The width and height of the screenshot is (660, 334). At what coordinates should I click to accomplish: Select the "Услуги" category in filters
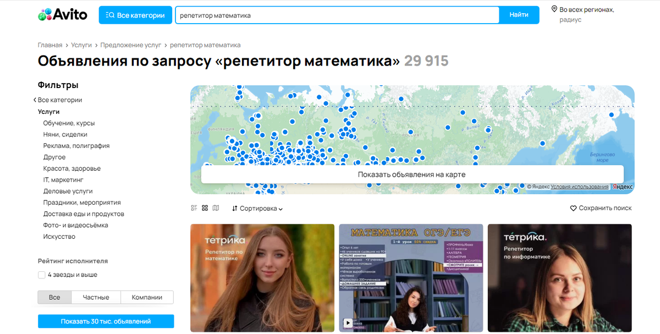[48, 112]
